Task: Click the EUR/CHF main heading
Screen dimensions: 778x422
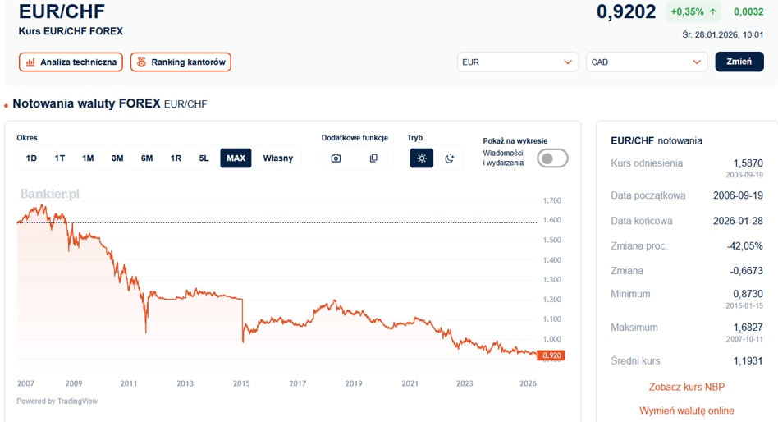Action: (x=62, y=11)
